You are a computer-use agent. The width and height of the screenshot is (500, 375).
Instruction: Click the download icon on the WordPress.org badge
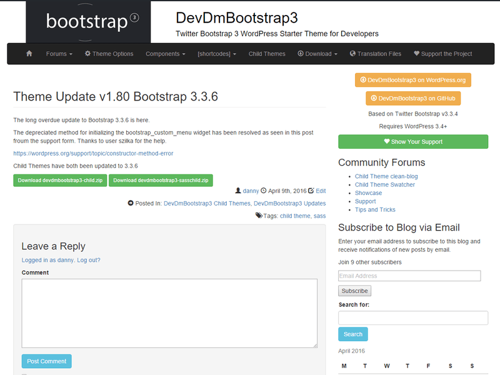364,80
